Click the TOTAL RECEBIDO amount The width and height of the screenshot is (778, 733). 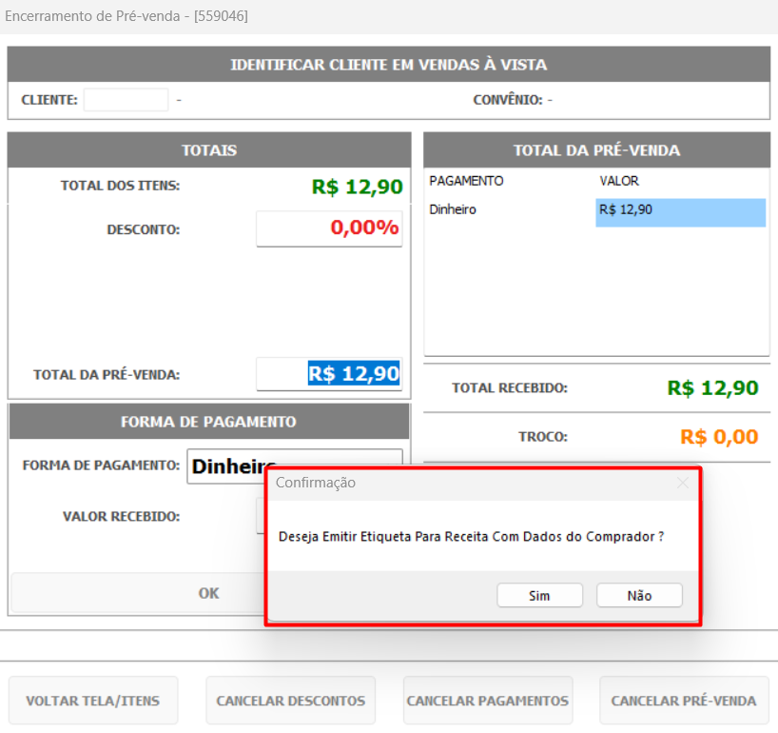(712, 387)
